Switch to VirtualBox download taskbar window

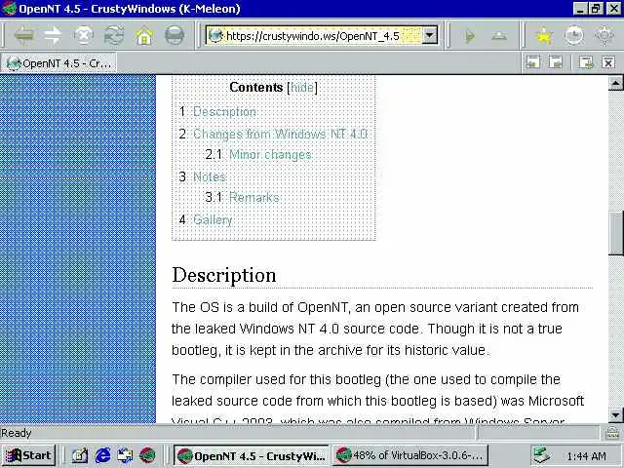tap(409, 455)
